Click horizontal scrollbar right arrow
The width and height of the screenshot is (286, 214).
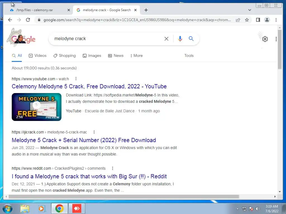coord(275,196)
